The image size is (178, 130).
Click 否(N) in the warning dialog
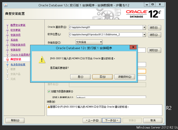pos(102,77)
